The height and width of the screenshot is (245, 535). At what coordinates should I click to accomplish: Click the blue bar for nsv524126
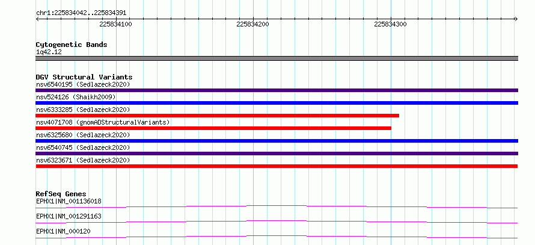tap(277, 103)
